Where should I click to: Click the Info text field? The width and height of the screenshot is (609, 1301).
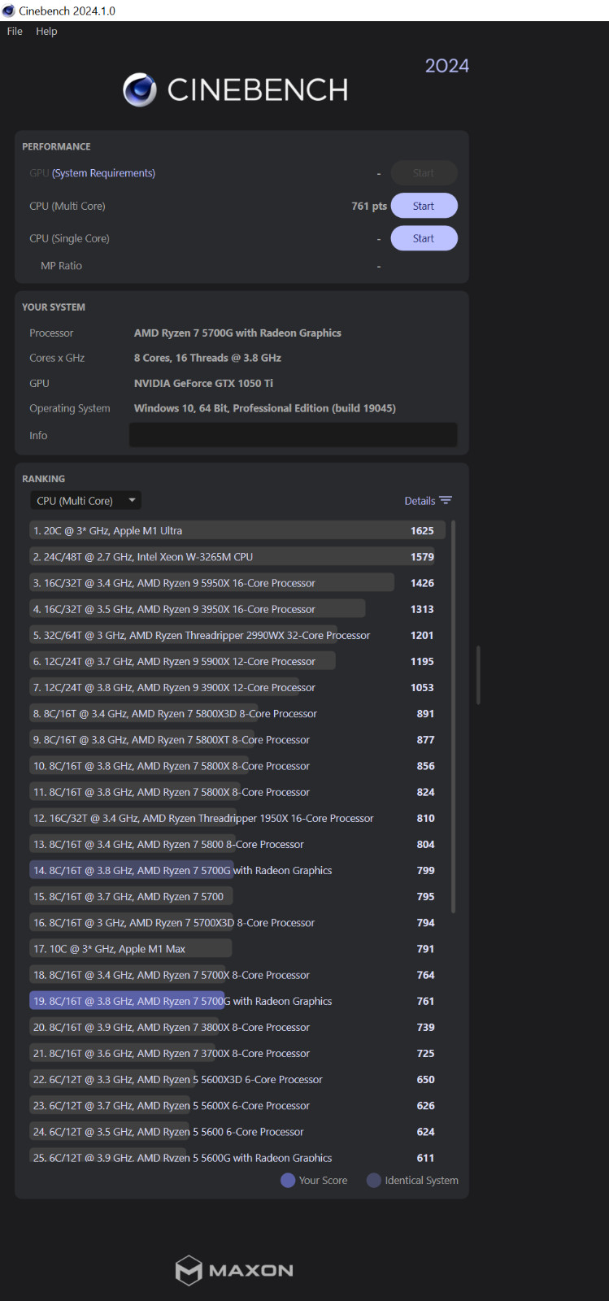(293, 435)
